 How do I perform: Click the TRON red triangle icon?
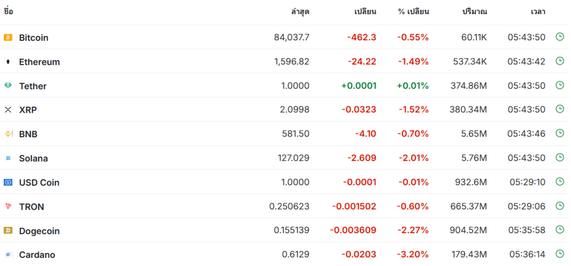(8, 206)
